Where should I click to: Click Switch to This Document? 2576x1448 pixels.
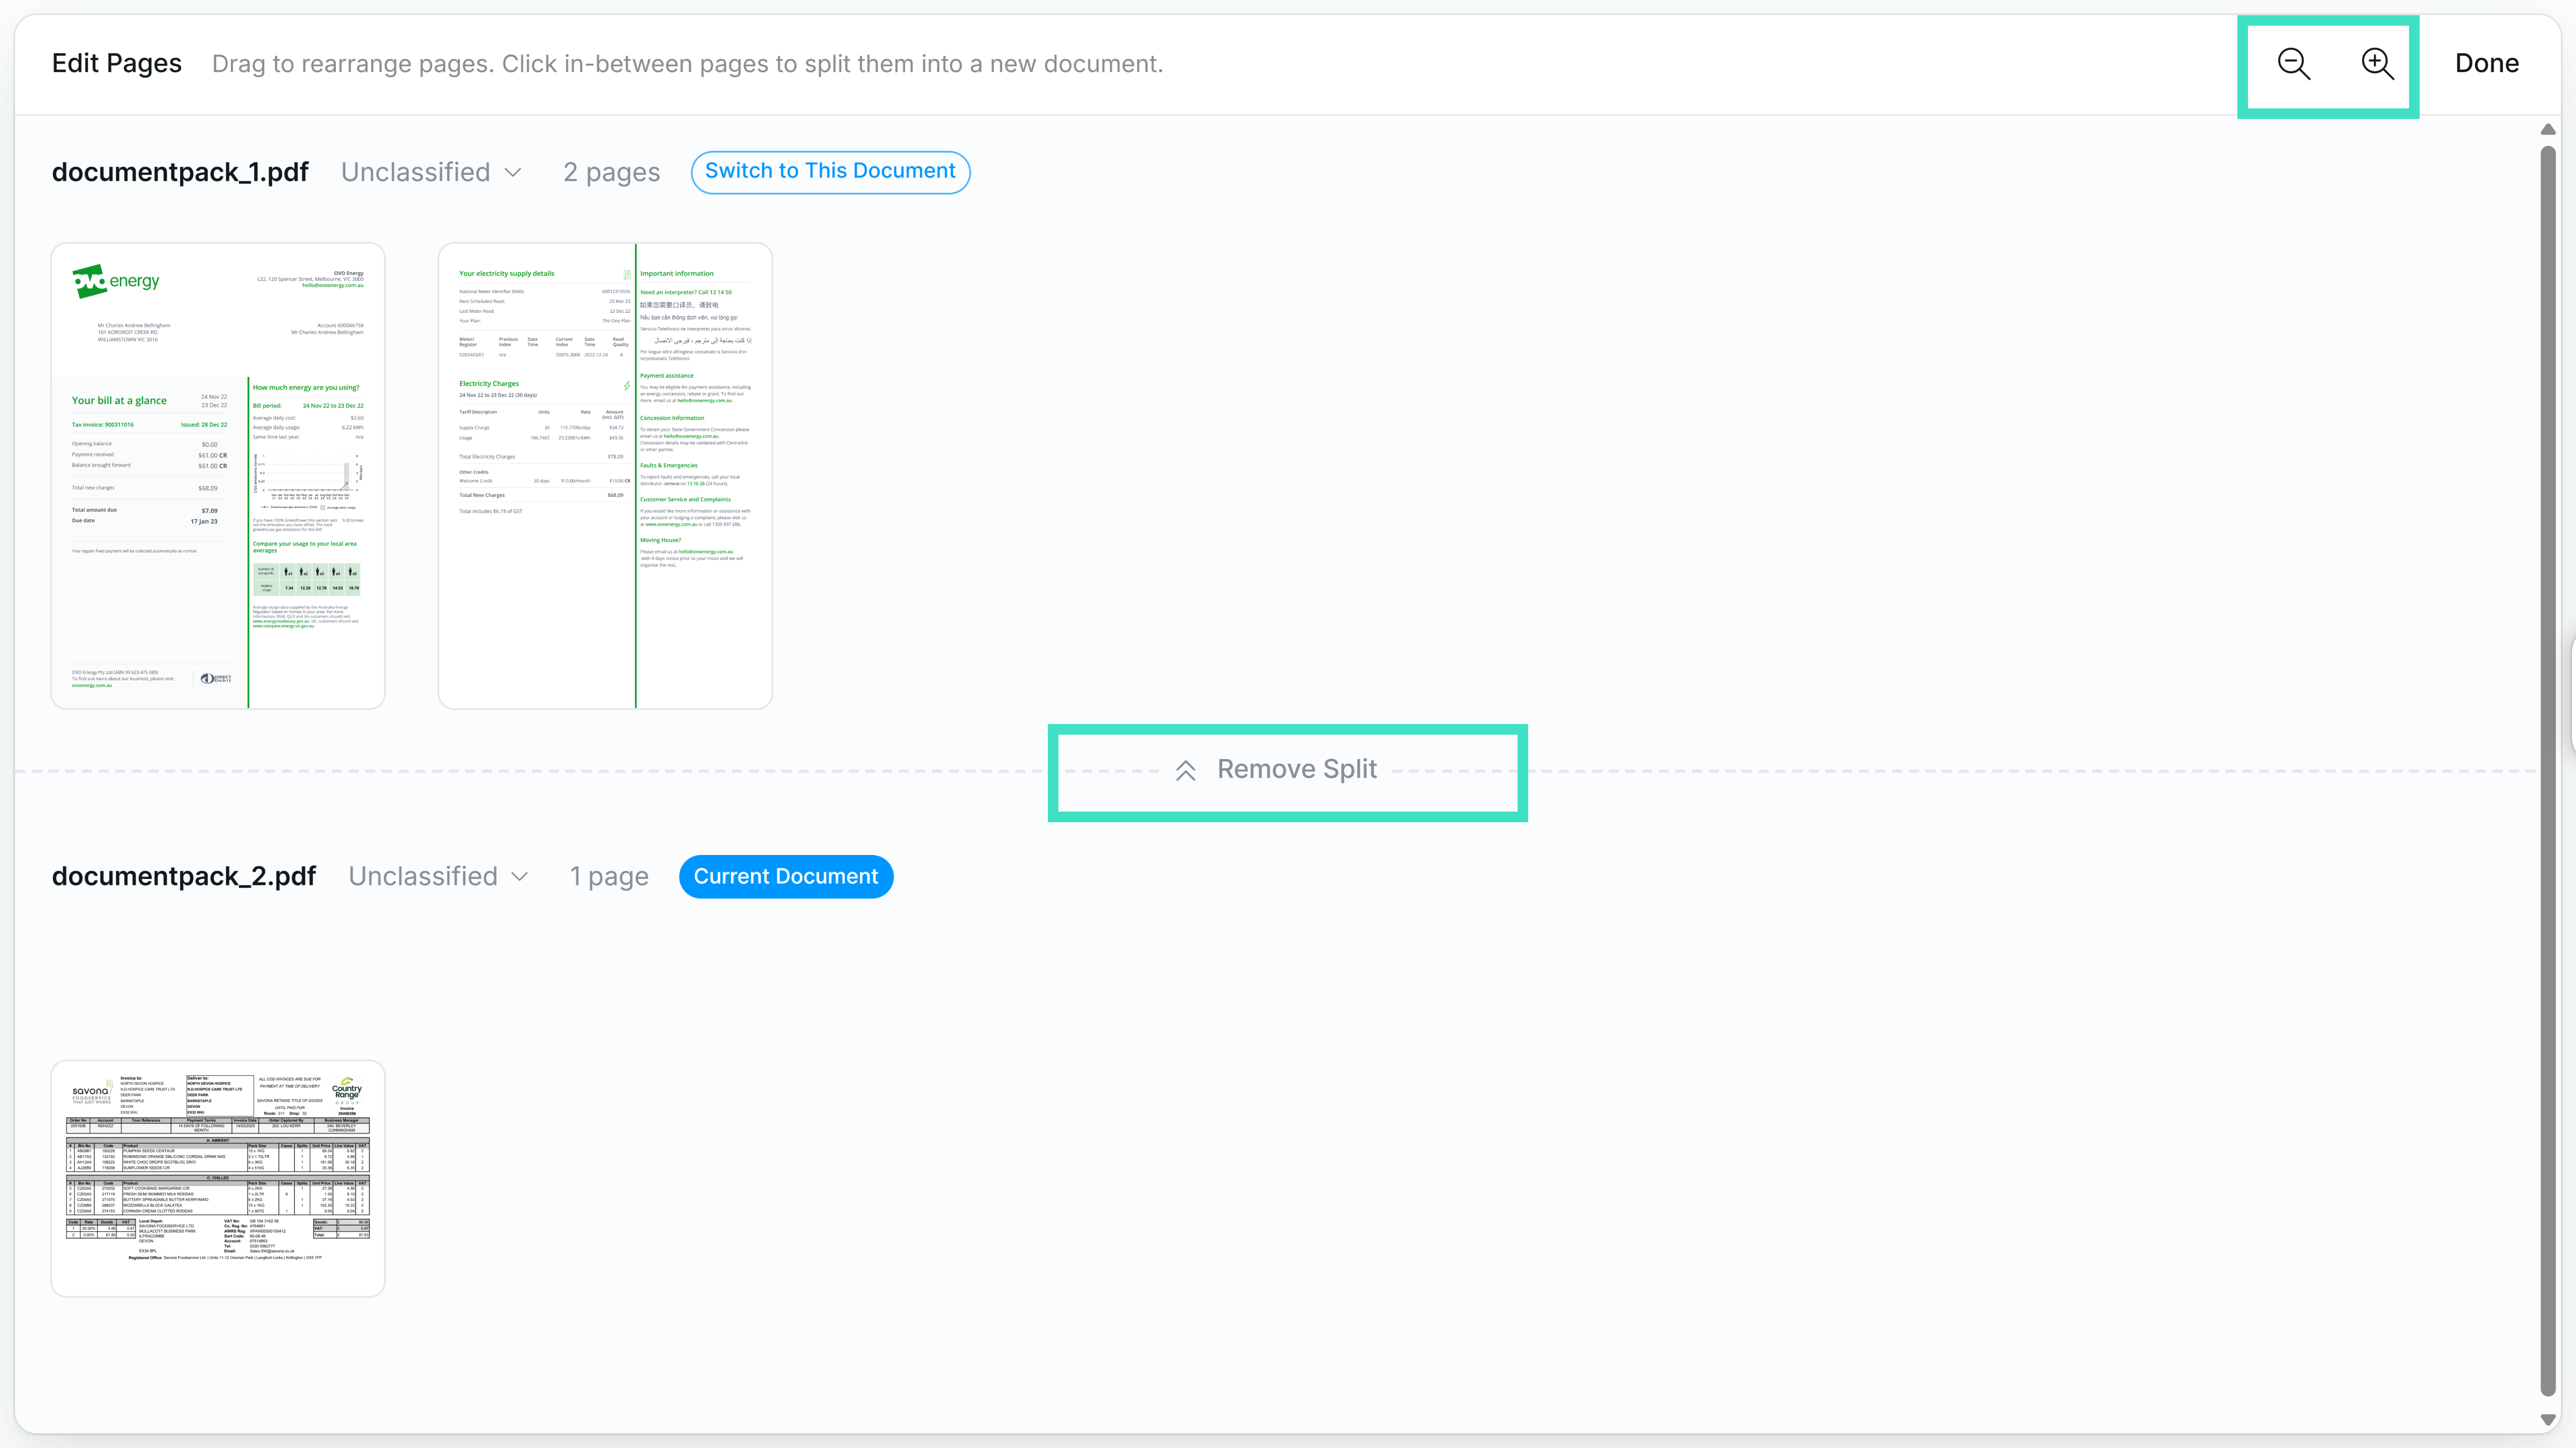[830, 172]
